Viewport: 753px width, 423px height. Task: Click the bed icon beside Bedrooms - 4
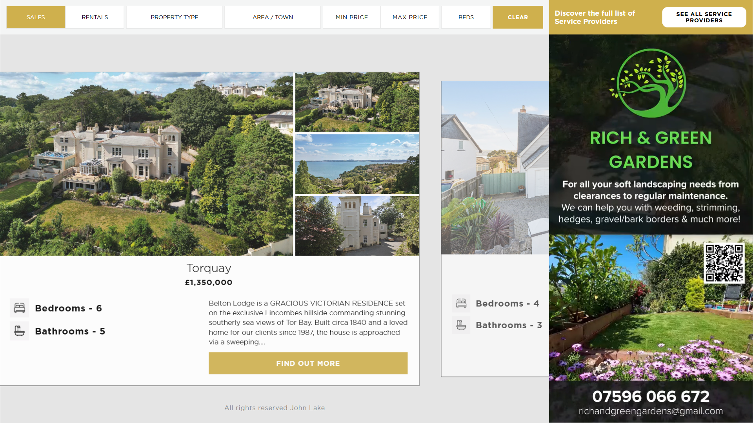(x=461, y=304)
